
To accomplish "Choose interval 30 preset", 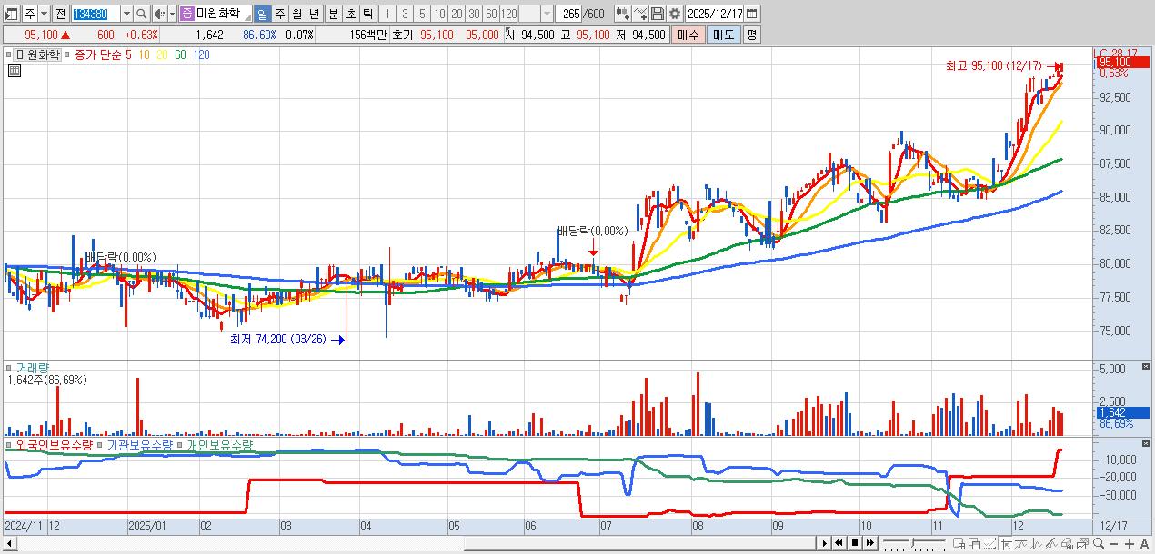I will (474, 14).
